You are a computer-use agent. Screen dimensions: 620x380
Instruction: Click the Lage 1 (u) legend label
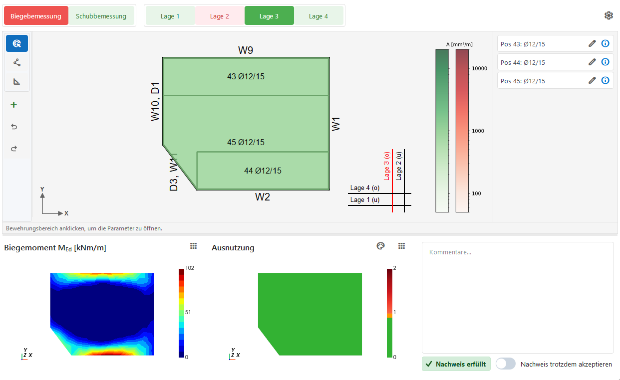[x=365, y=199]
